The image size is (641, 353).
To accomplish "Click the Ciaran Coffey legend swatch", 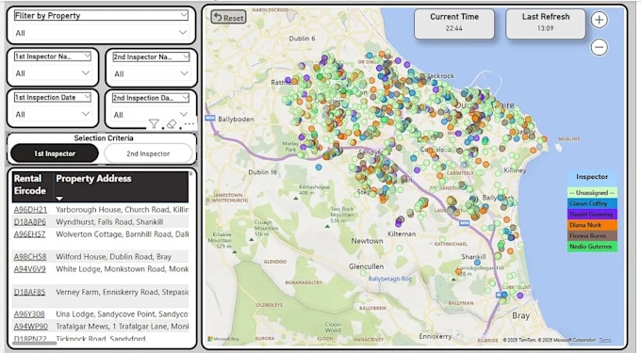I will [592, 203].
